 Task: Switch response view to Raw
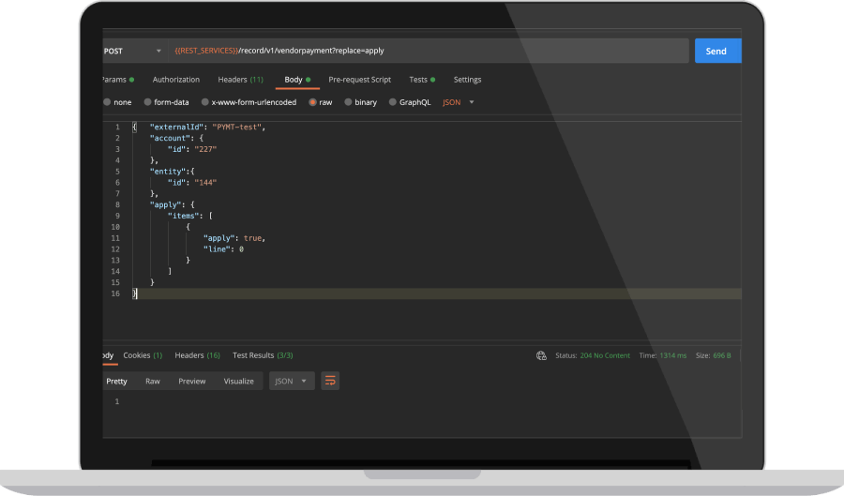click(x=153, y=382)
